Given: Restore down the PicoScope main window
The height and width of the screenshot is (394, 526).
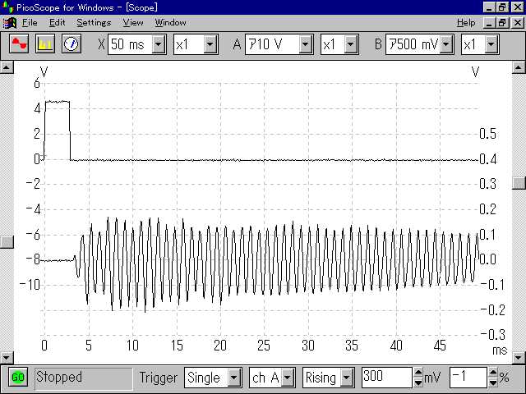Looking at the screenshot, I should pyautogui.click(x=503, y=7).
